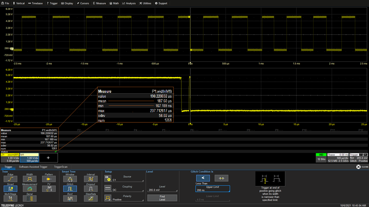The width and height of the screenshot is (369, 207).
Task: Toggle the Window smart trigger type
Action: tap(70, 179)
